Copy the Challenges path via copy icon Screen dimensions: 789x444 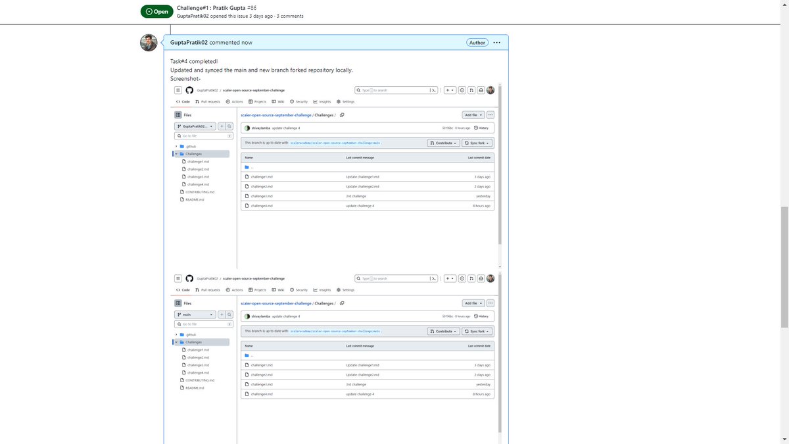[x=341, y=115]
